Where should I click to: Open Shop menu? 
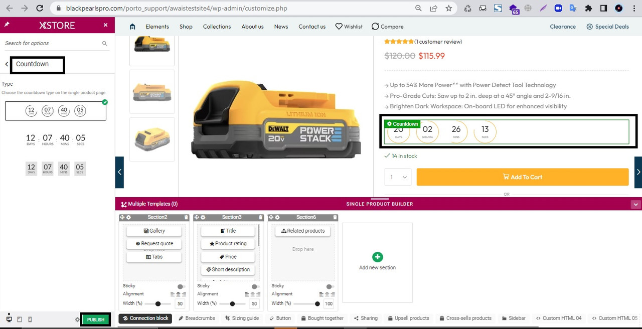tap(186, 27)
